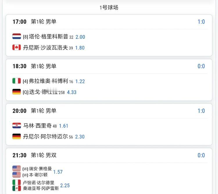Screen dimensions: 218x194
Task: Click the Italy flag beside 弗拉维奥·科博利
Action: [x=17, y=81]
